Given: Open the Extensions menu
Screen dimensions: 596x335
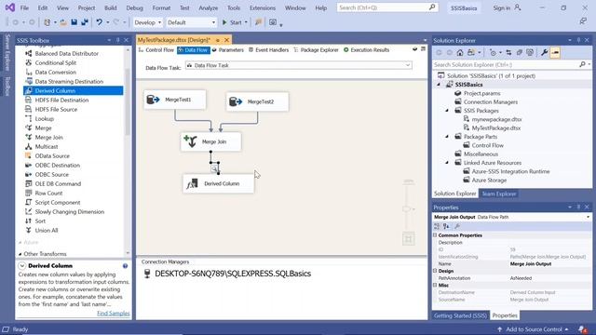Looking at the screenshot, I should [x=263, y=8].
